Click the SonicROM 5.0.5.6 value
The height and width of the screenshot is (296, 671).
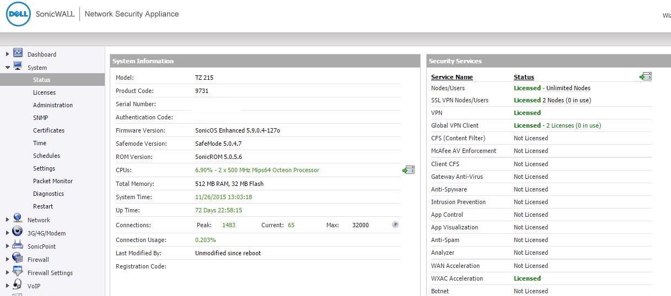tap(218, 157)
